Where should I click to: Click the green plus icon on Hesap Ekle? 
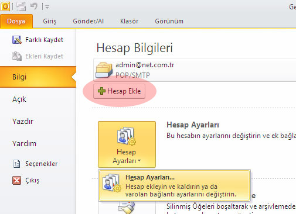point(101,91)
